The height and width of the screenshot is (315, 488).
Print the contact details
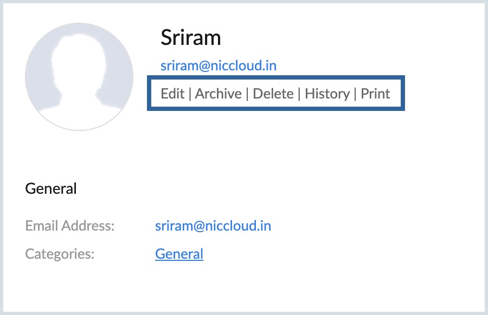pyautogui.click(x=375, y=94)
